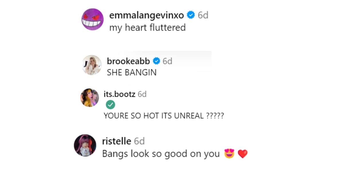Select the "my heart fluttered" comment text
The image size is (344, 180).
click(x=147, y=28)
